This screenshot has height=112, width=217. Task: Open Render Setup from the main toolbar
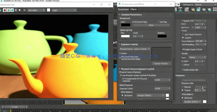[193, 10]
